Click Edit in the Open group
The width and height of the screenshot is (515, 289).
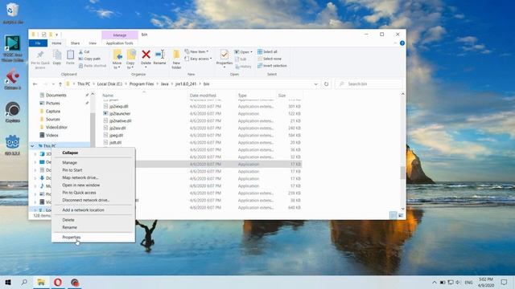point(241,59)
